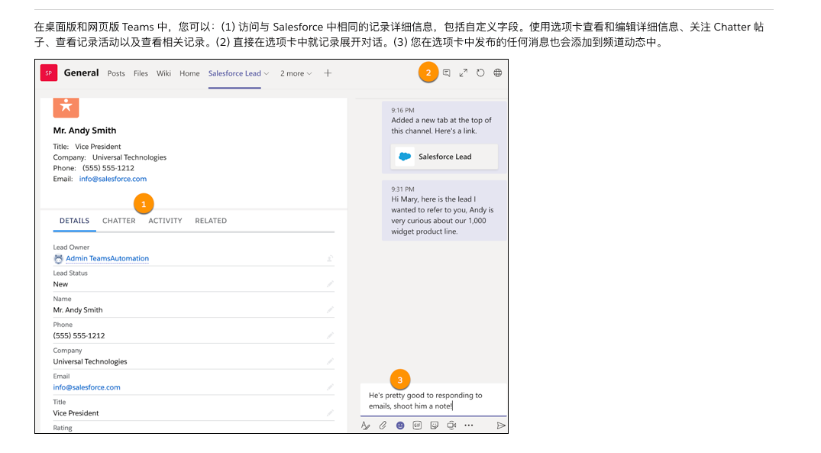Click Email field info@salesforce.com link
The height and width of the screenshot is (453, 821).
pyautogui.click(x=87, y=387)
